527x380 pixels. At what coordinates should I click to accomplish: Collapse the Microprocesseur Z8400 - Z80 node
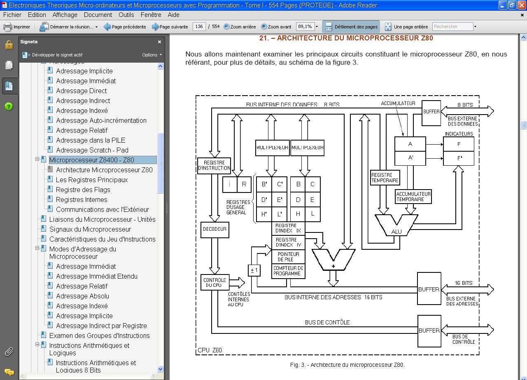tap(37, 159)
